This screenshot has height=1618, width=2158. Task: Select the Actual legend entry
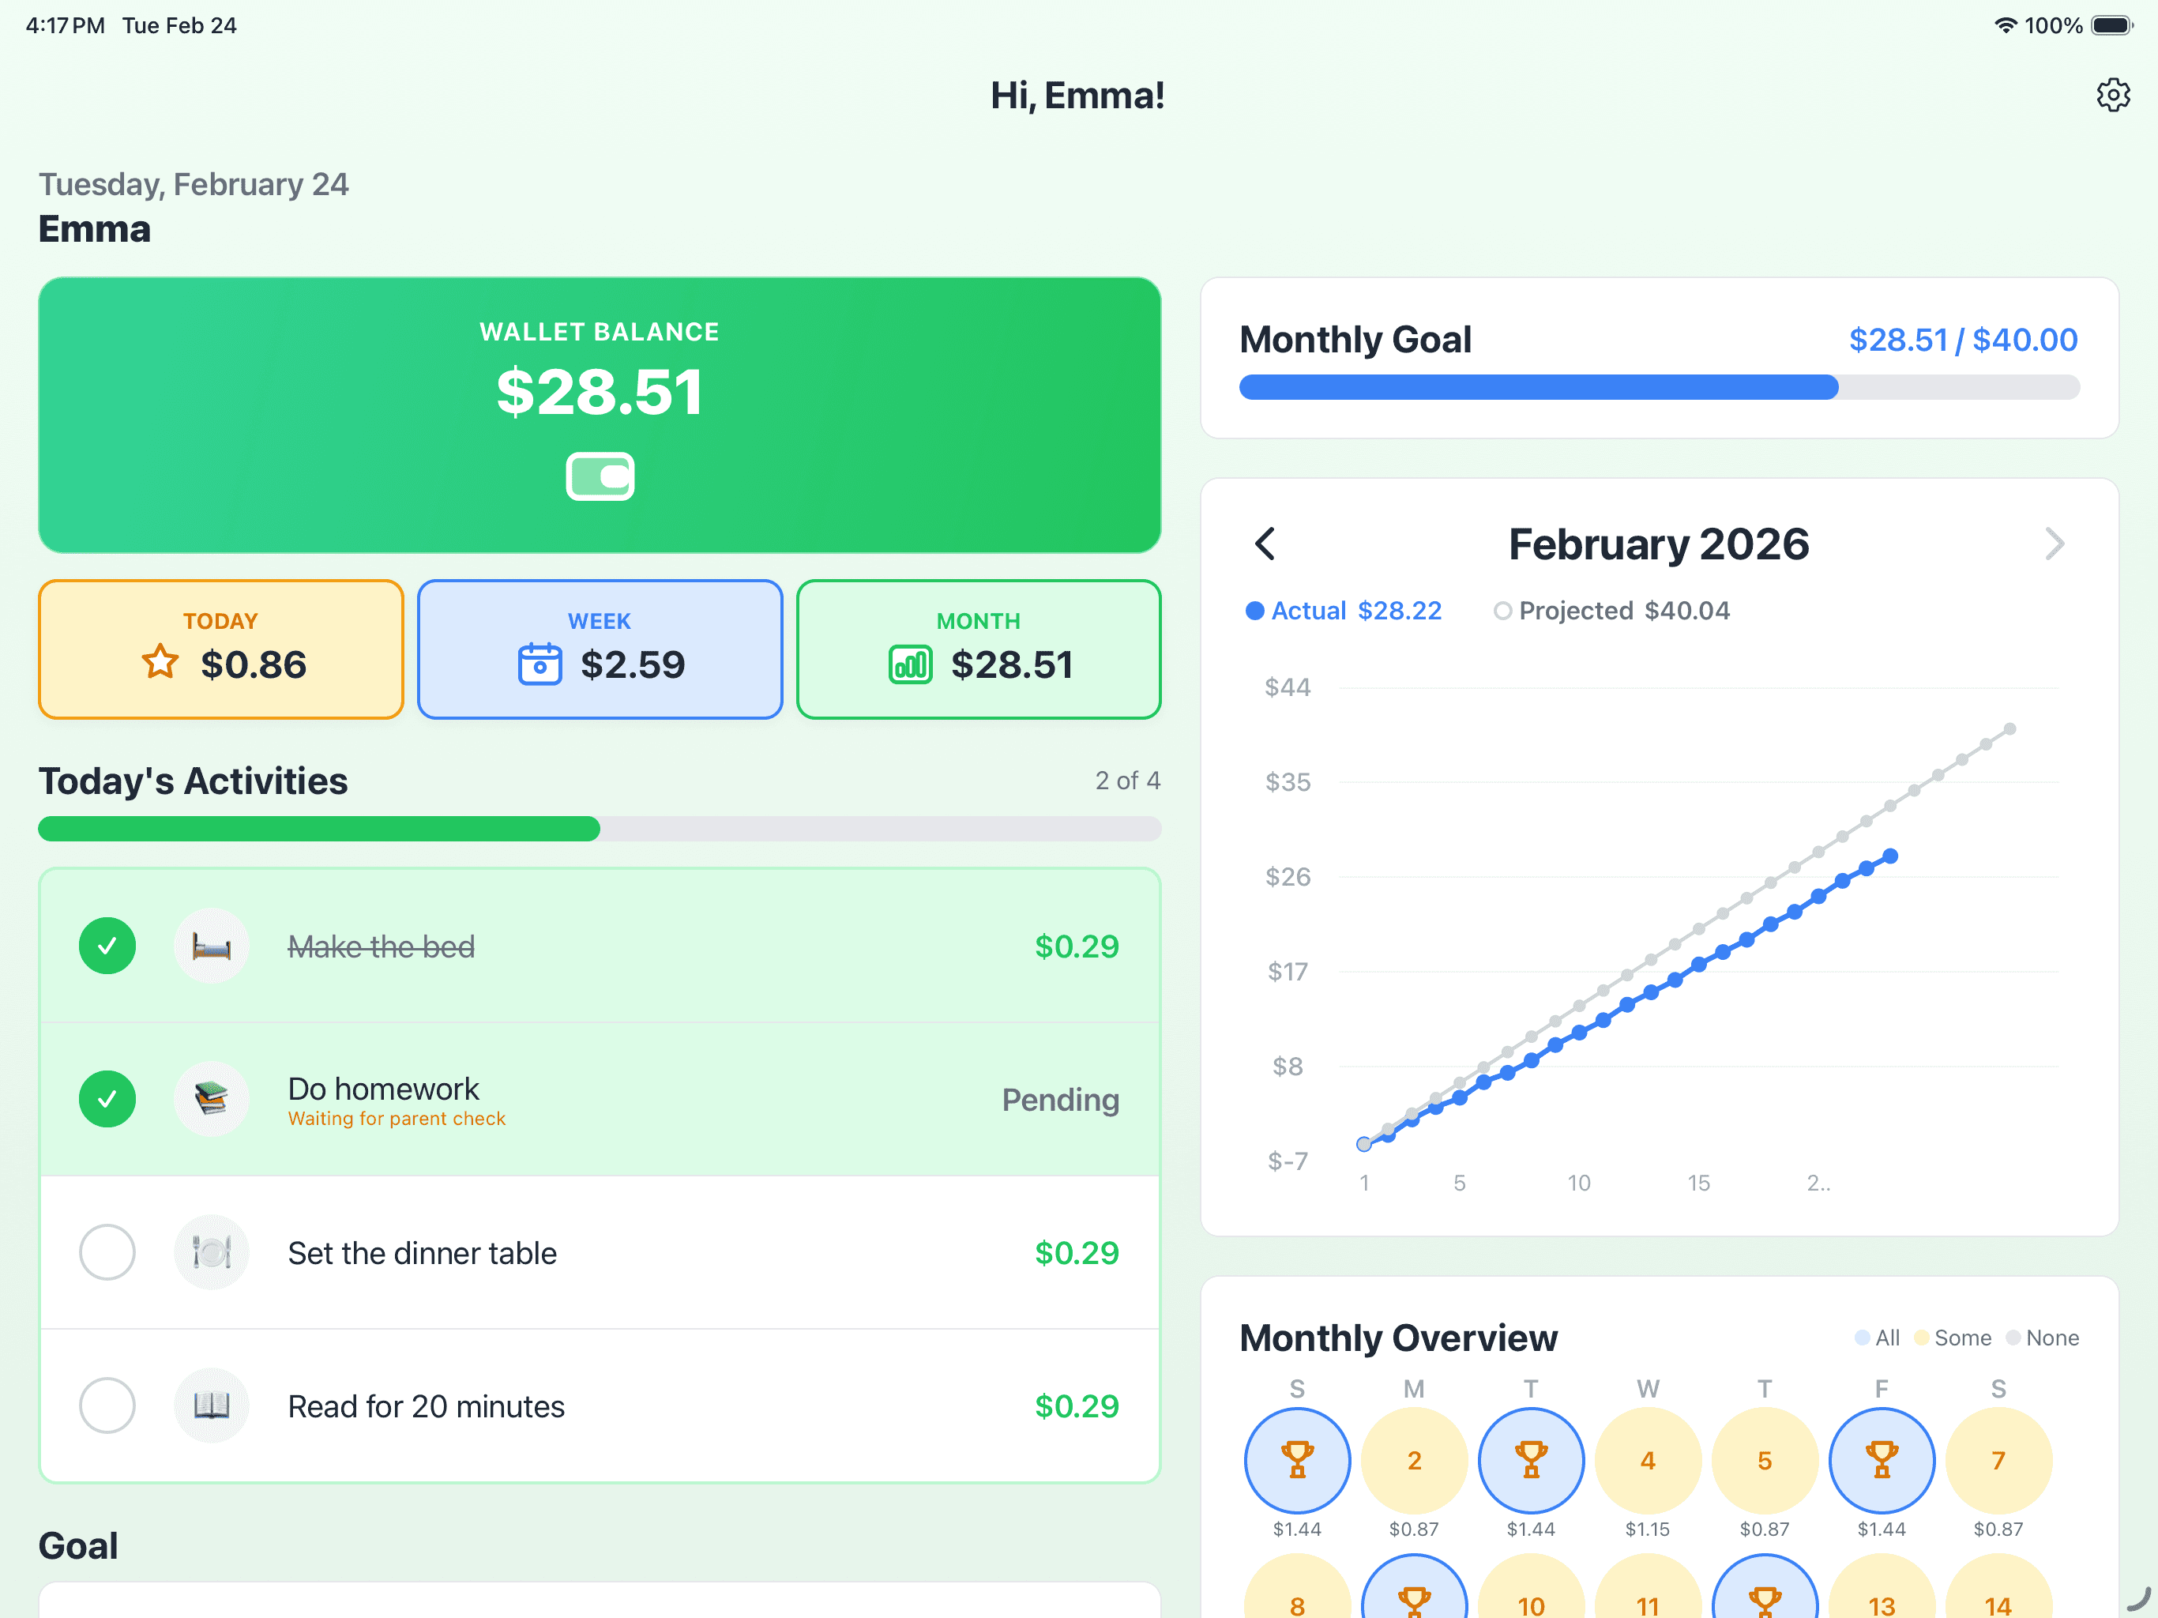pos(1344,610)
